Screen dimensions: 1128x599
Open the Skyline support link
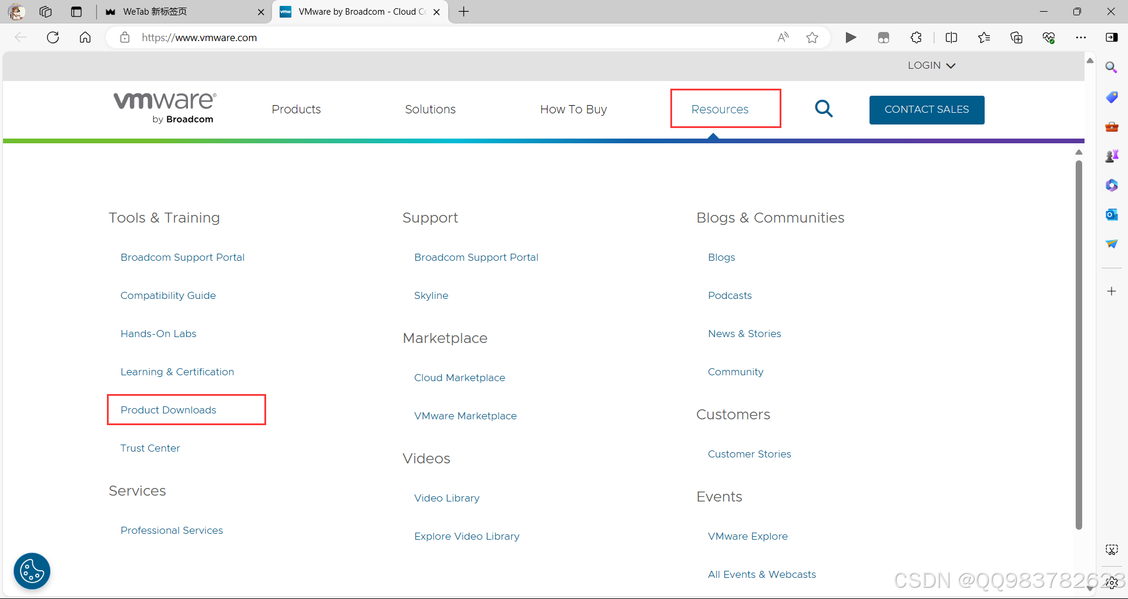431,295
